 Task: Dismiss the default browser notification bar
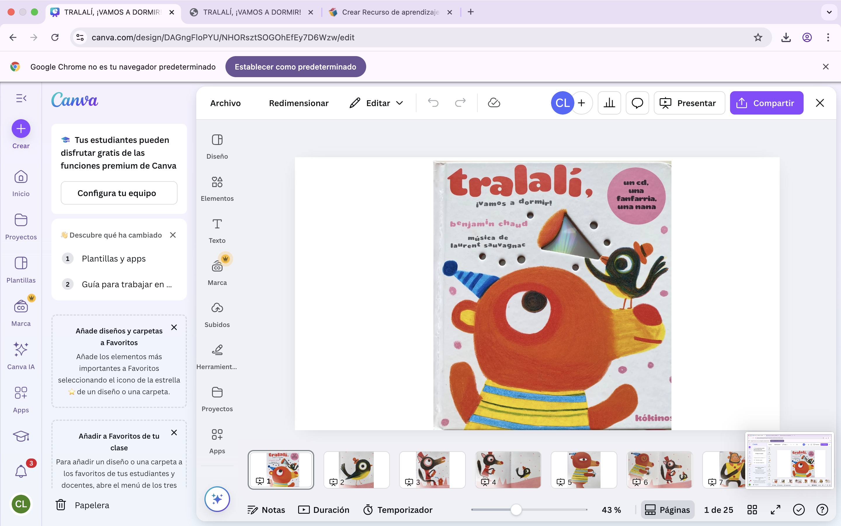826,67
